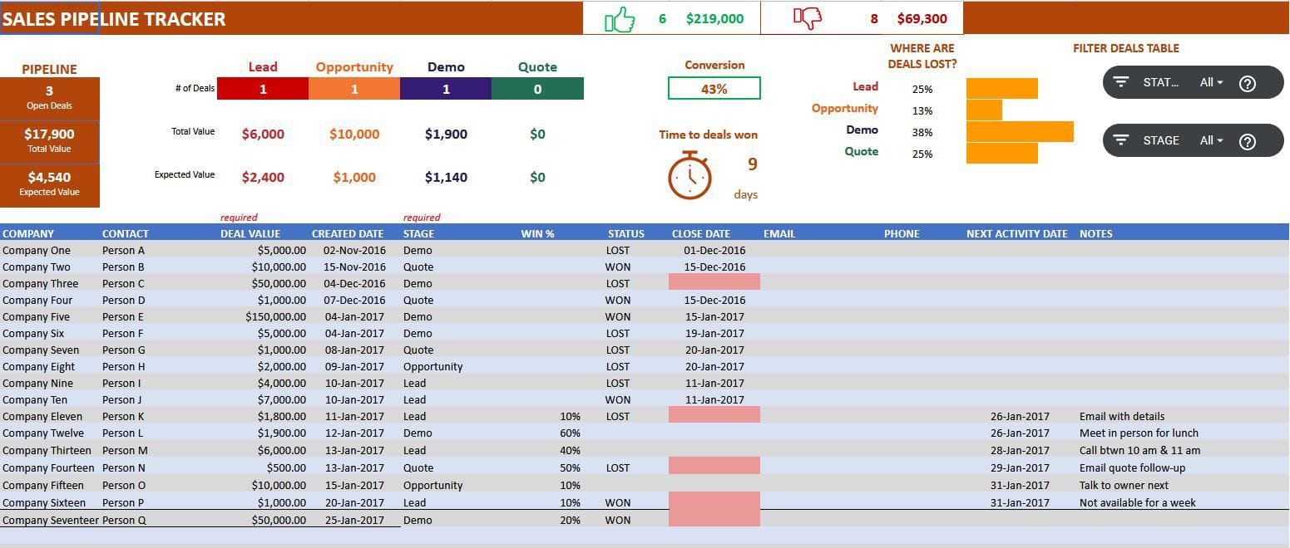The image size is (1290, 548).
Task: Click the filter funnel icon on the STATUS slicer
Action: coord(1121,82)
